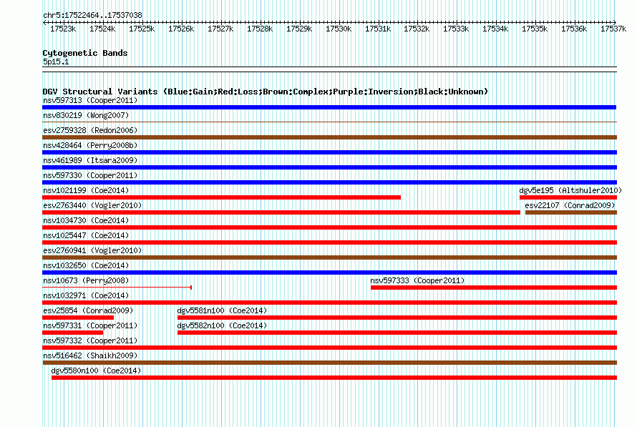Click the 17534k ruler tick label
This screenshot has height=427, width=637.
pos(495,29)
